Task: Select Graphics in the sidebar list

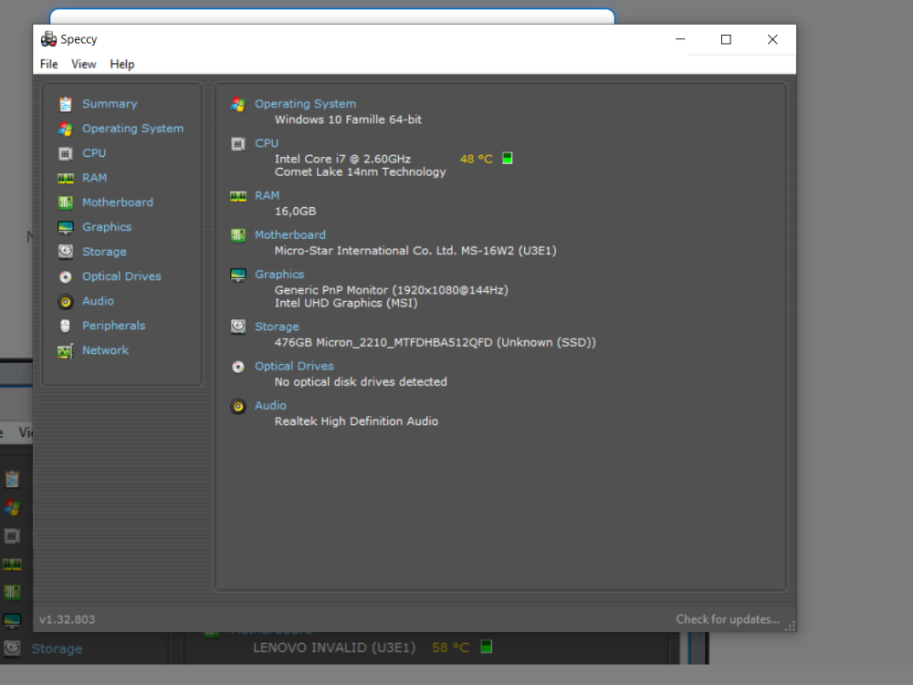Action: (x=107, y=227)
